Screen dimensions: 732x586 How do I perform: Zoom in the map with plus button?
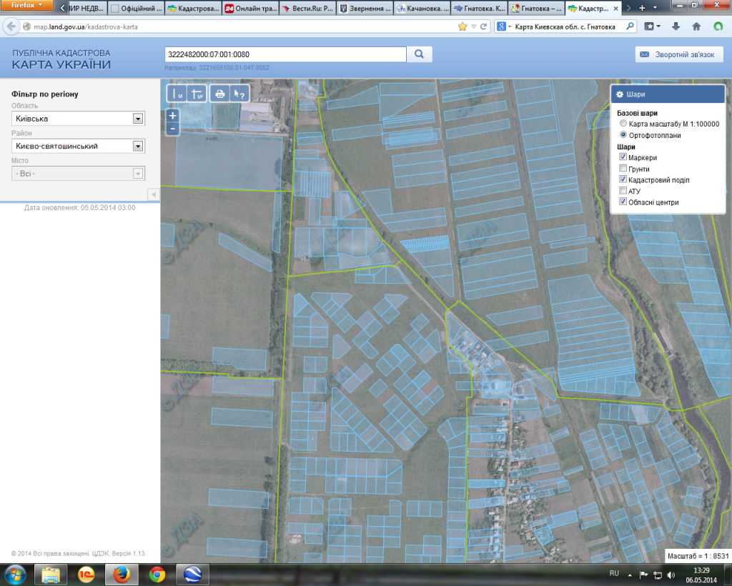click(172, 116)
